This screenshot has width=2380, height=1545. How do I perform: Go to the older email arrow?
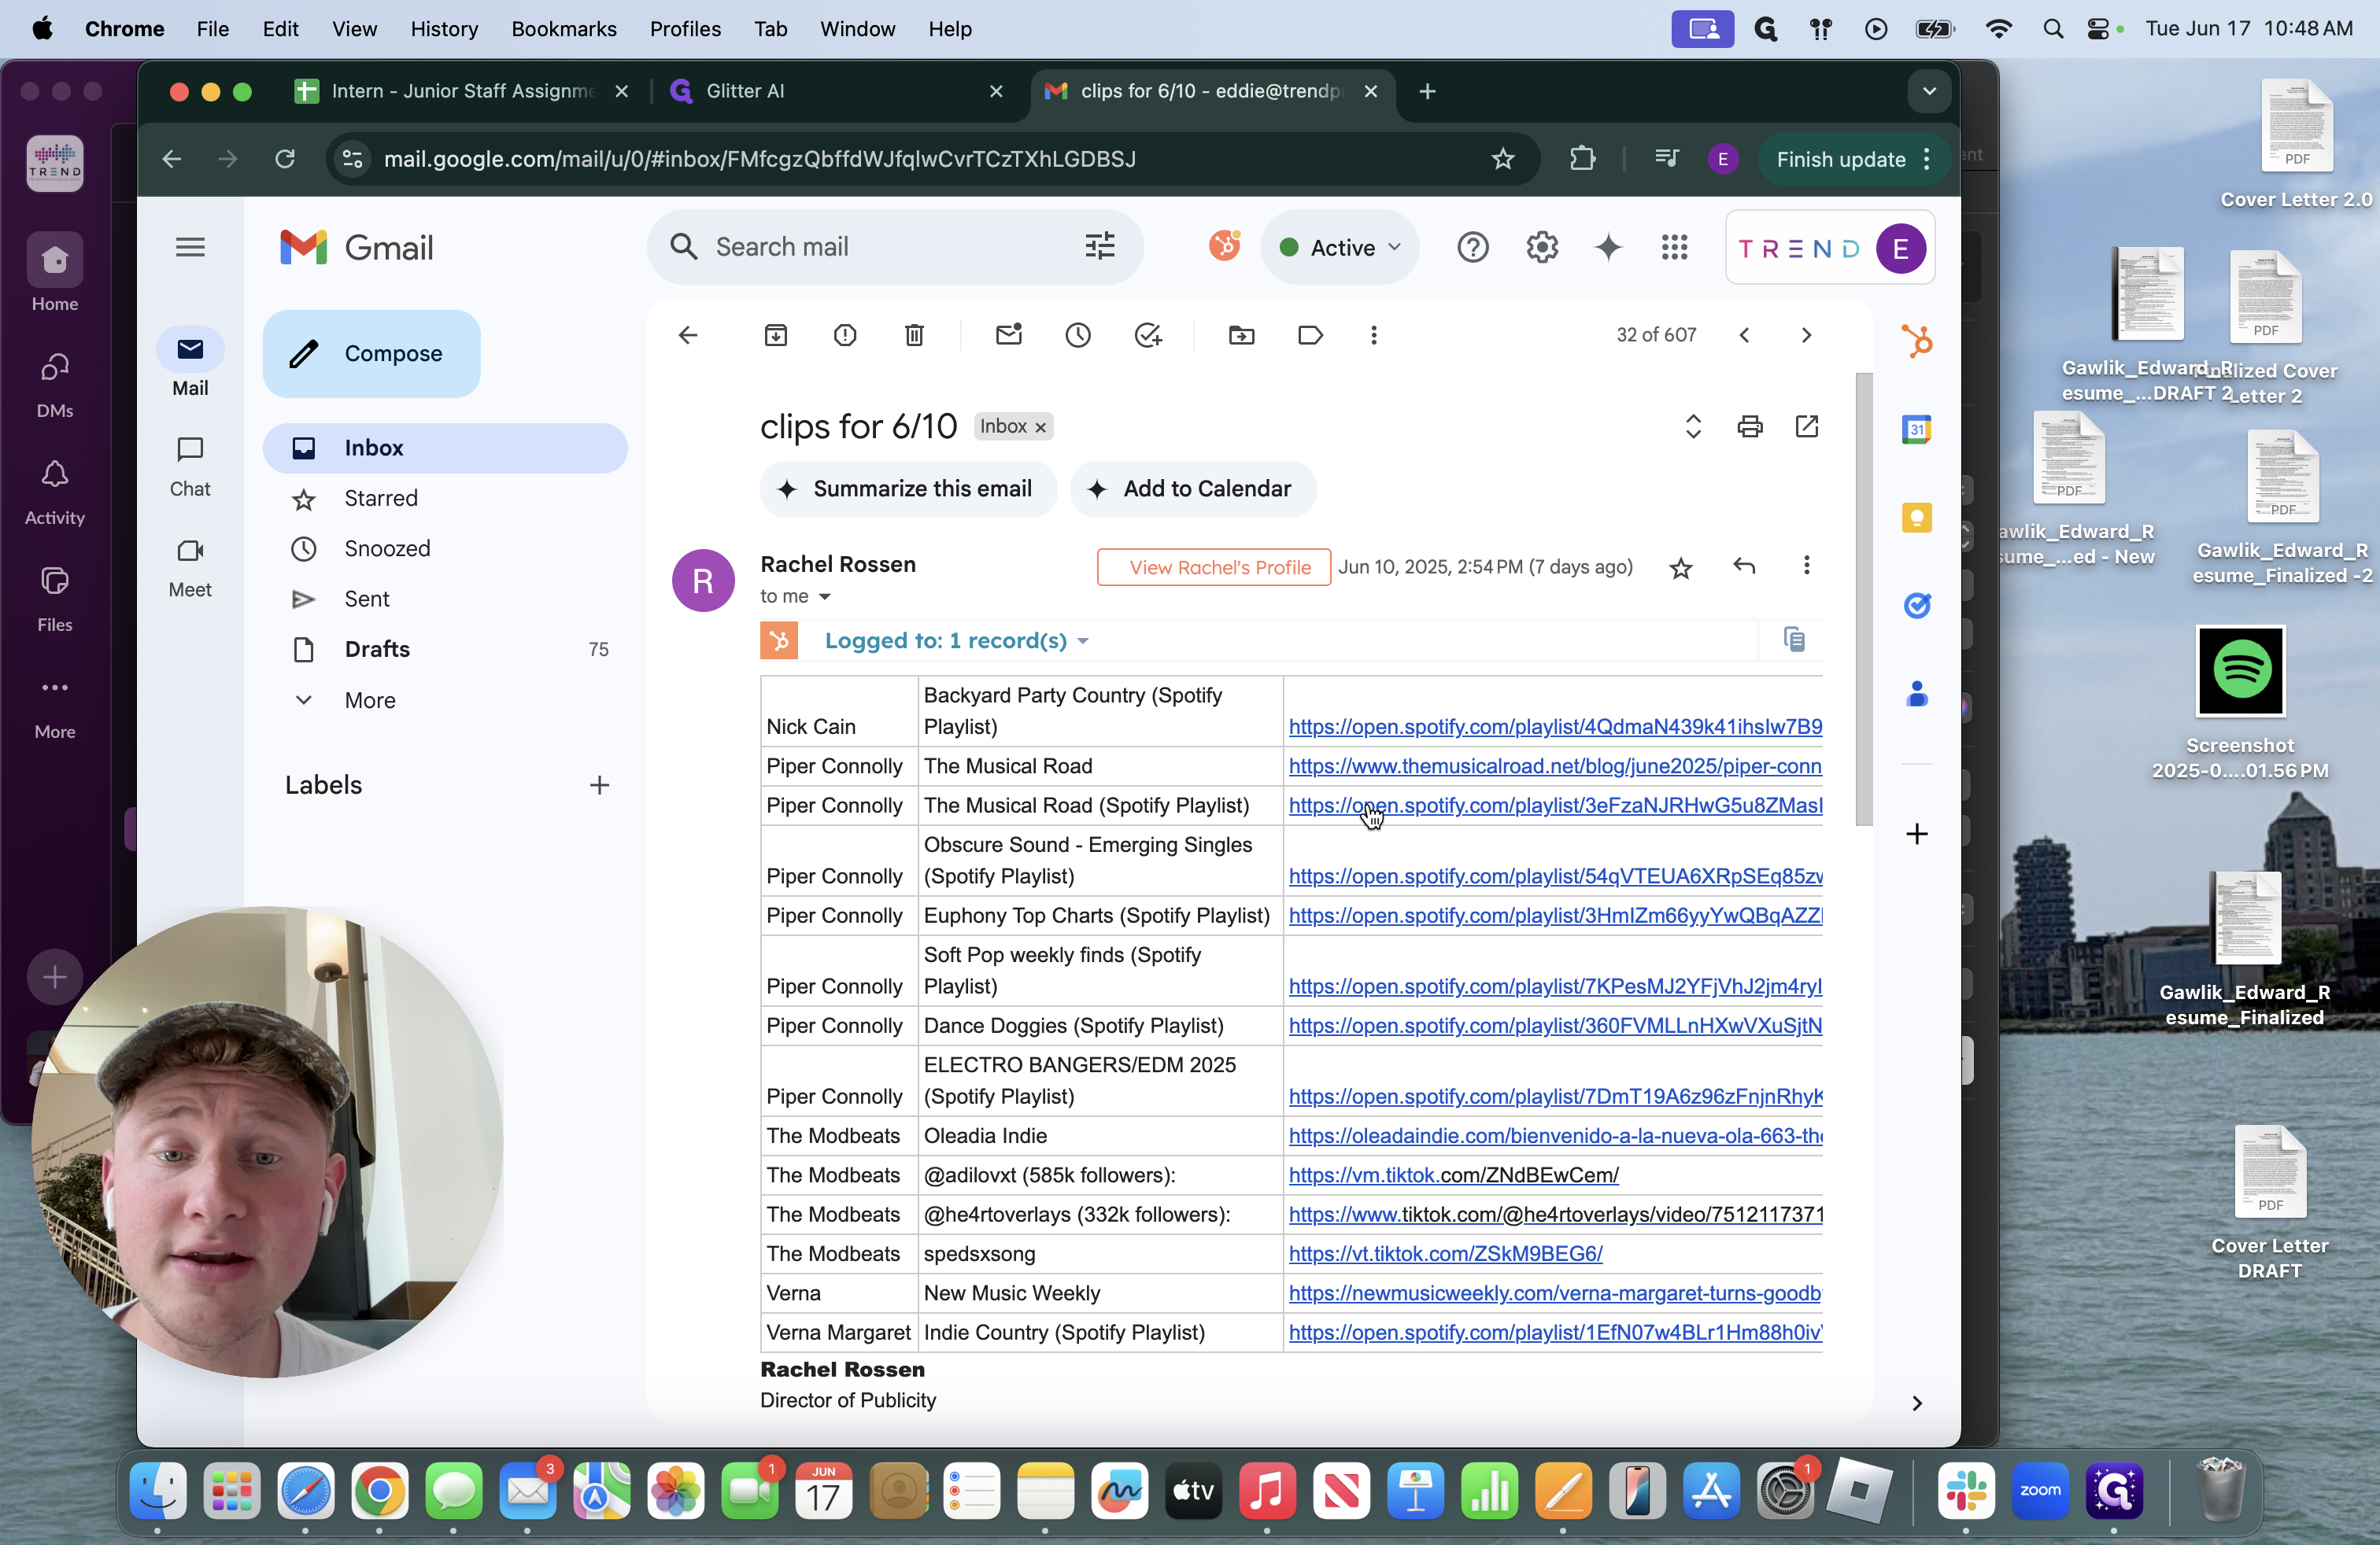click(x=1806, y=335)
